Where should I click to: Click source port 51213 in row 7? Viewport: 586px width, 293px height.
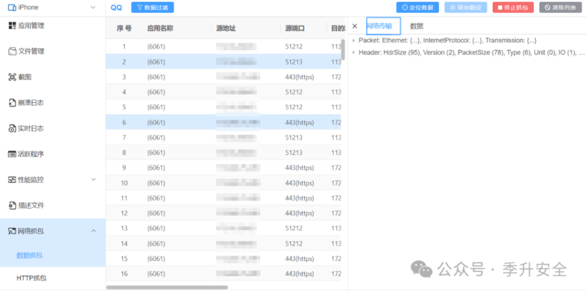coord(294,138)
